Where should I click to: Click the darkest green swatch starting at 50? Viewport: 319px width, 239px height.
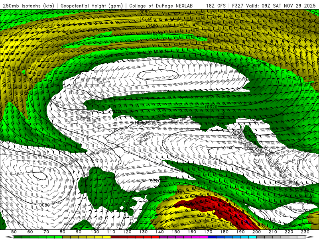[x=18, y=237]
